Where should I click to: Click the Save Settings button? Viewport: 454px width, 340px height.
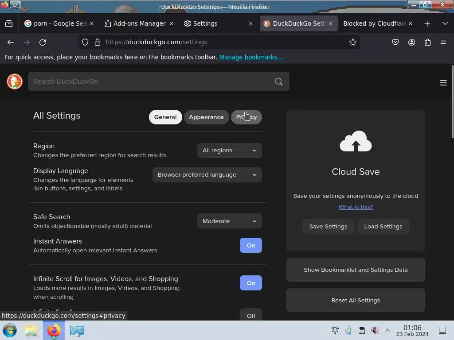[x=328, y=226]
